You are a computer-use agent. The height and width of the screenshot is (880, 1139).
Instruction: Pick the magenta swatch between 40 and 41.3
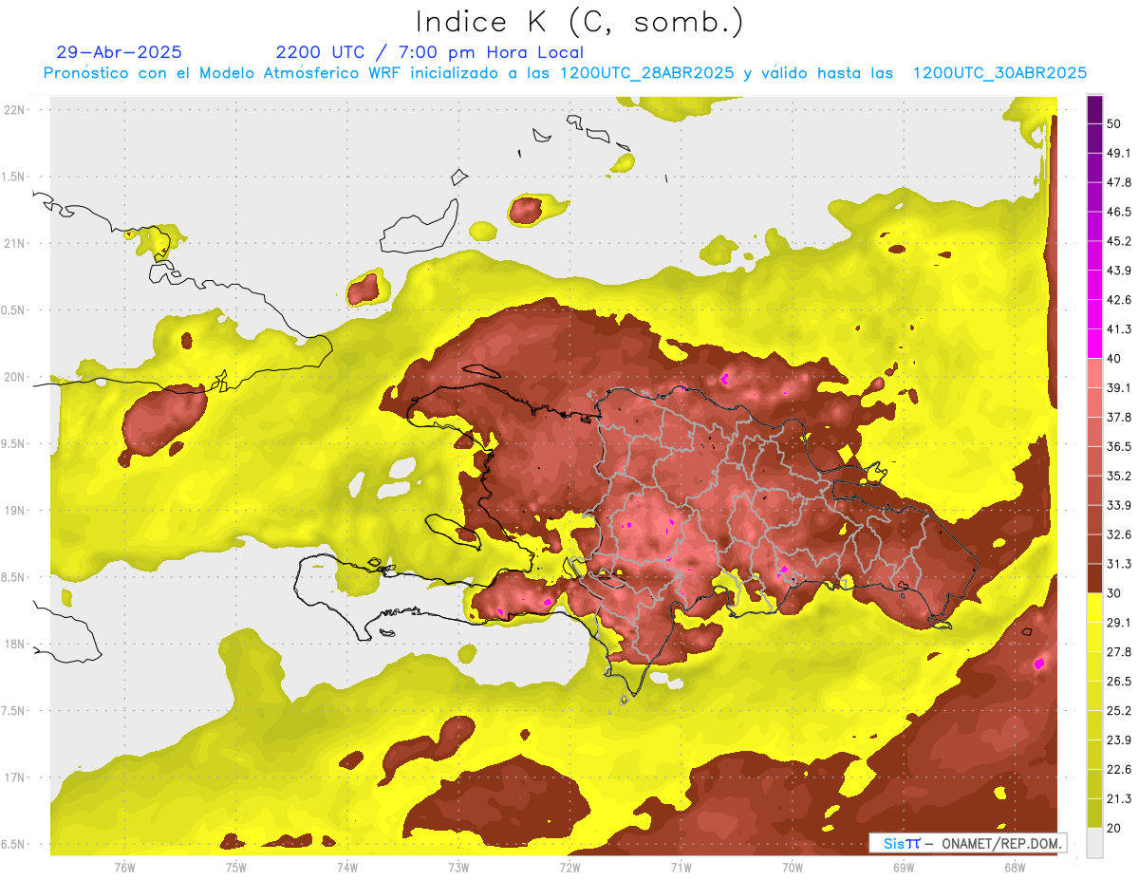tap(1094, 344)
